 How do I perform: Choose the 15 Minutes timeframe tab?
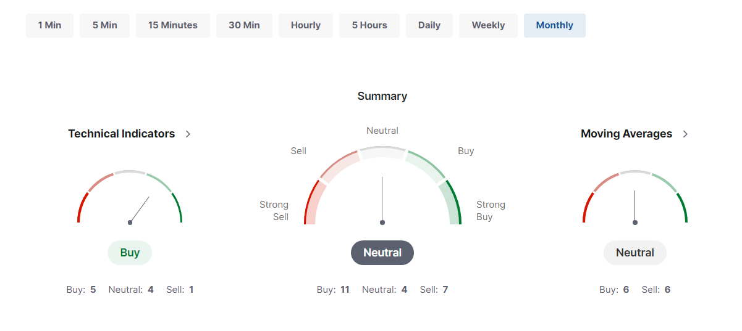[173, 25]
